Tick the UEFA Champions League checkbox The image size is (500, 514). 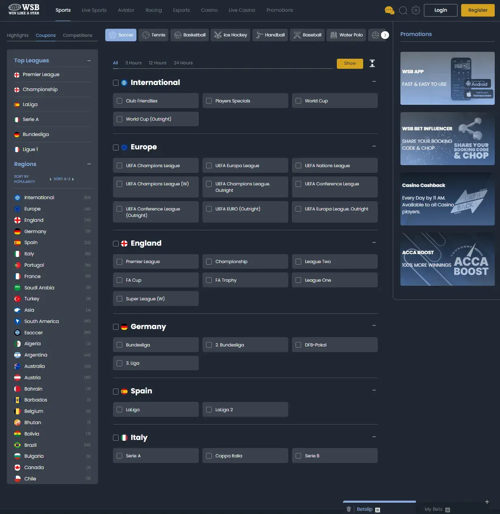point(119,166)
